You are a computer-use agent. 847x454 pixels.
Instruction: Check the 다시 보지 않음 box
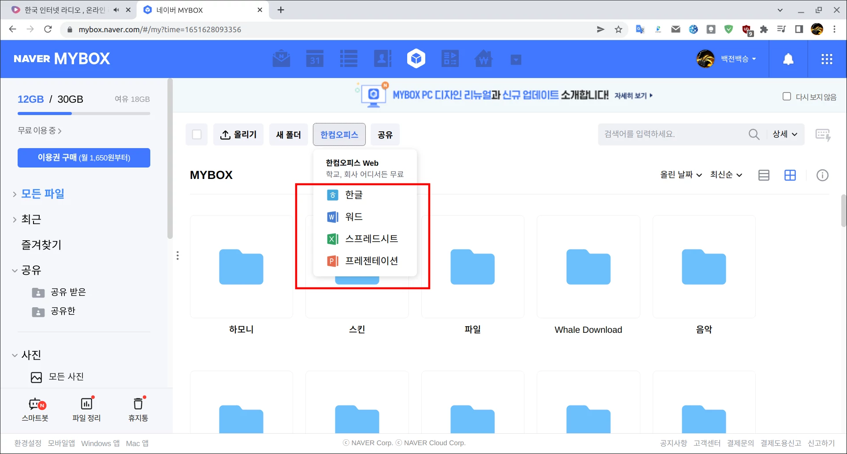(x=787, y=96)
